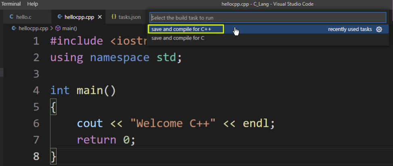Click the "Welcome C++" string
The width and height of the screenshot is (393, 166).
(x=173, y=123)
